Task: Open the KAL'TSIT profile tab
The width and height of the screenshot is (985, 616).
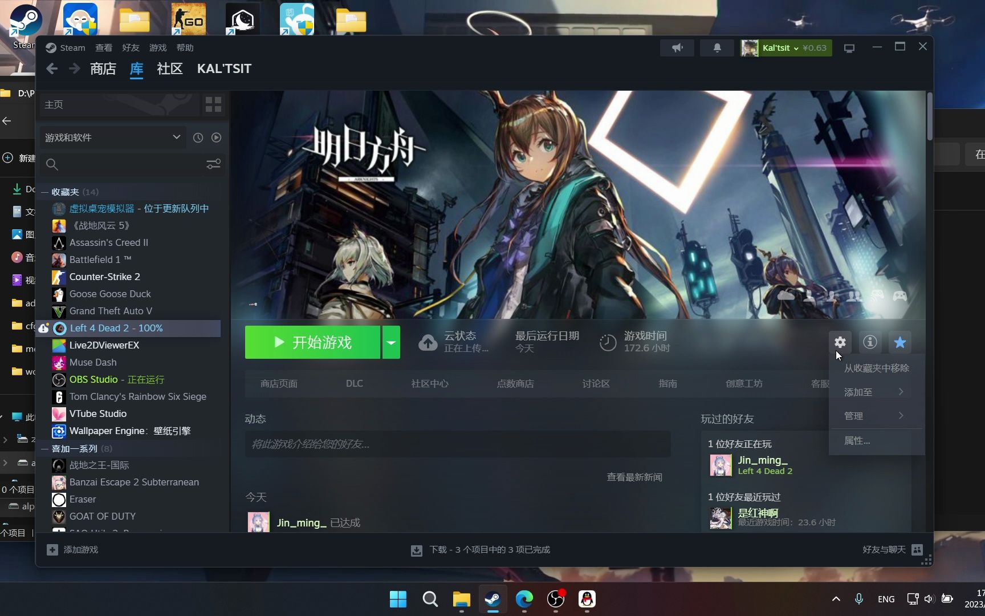Action: coord(224,69)
